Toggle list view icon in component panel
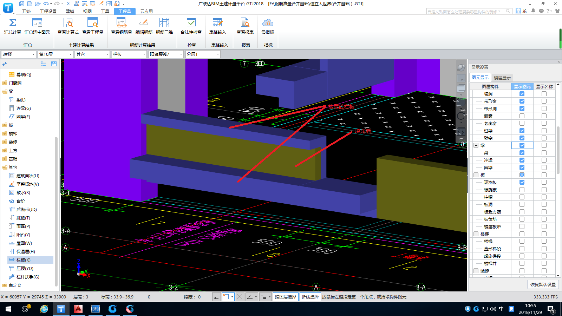 tap(44, 64)
